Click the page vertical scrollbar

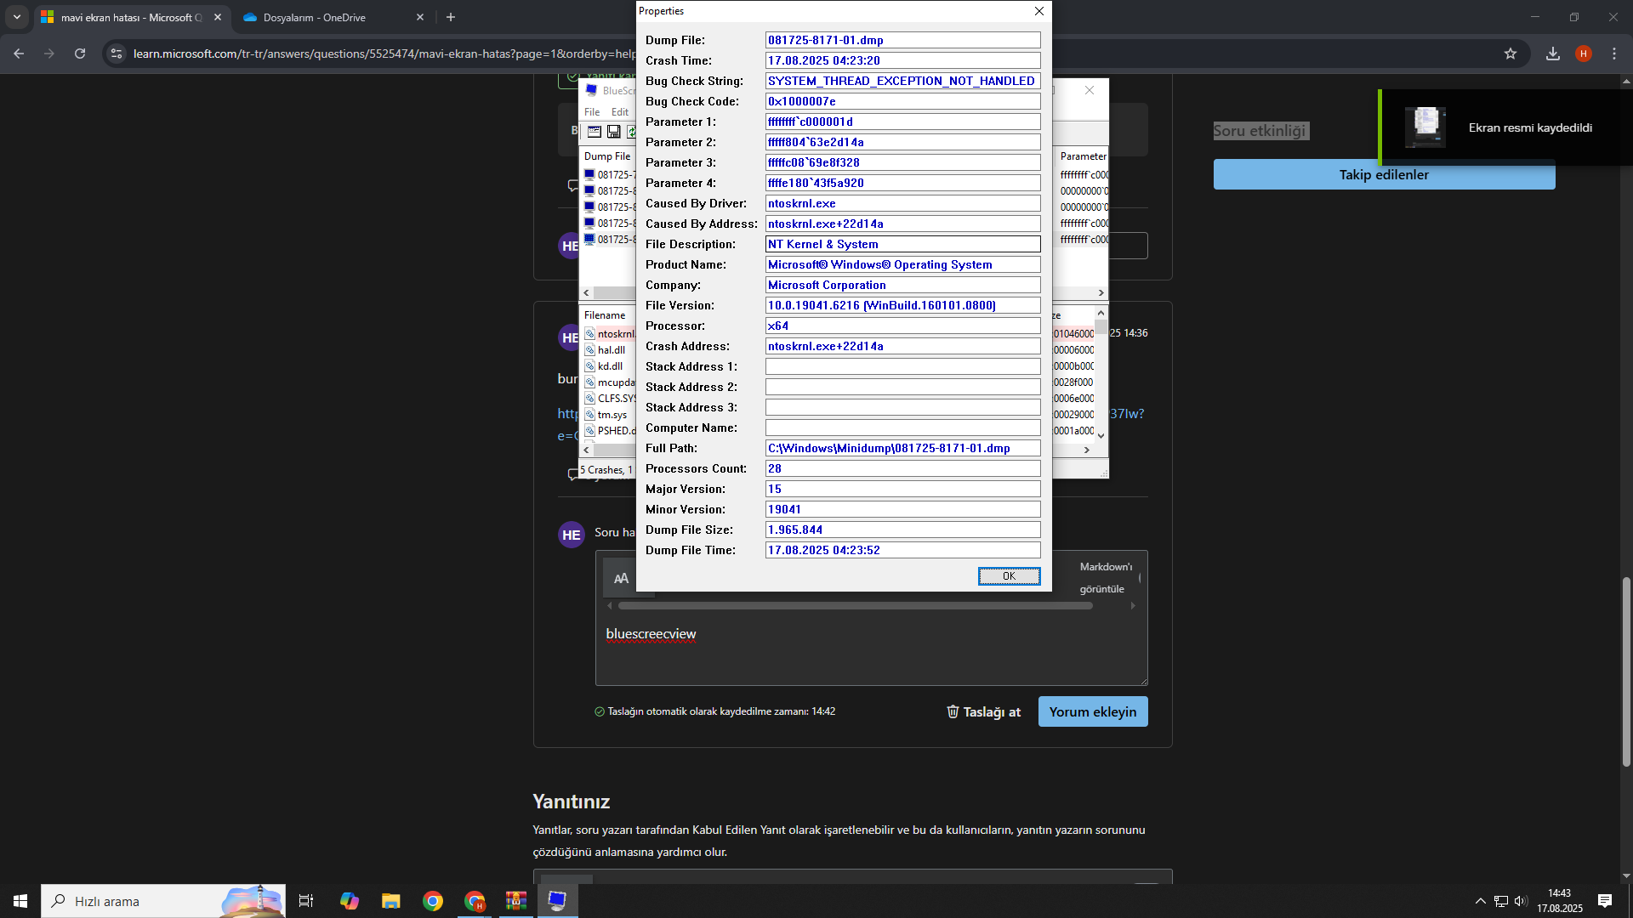pyautogui.click(x=1626, y=671)
